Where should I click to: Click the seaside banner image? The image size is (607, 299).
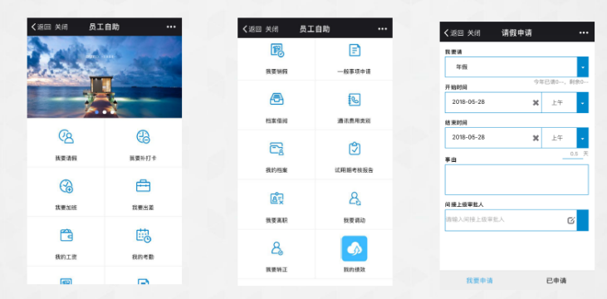tap(105, 77)
